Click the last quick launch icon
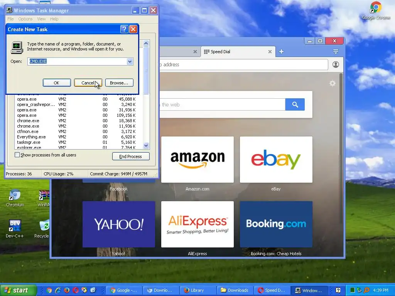 point(93,290)
